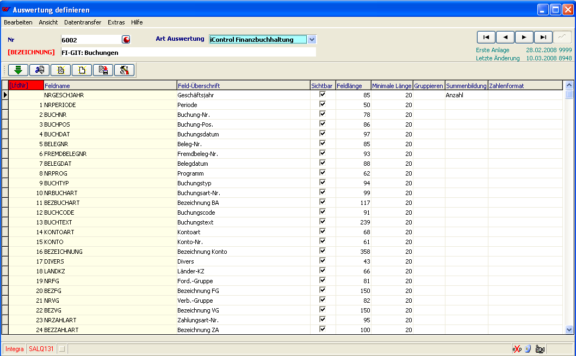Open the Extras menu
The height and width of the screenshot is (356, 576).
(116, 22)
